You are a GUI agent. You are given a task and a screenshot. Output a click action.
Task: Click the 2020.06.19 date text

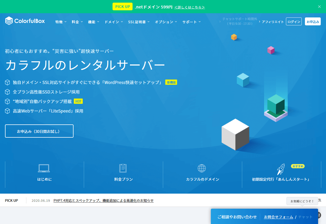click(x=41, y=200)
